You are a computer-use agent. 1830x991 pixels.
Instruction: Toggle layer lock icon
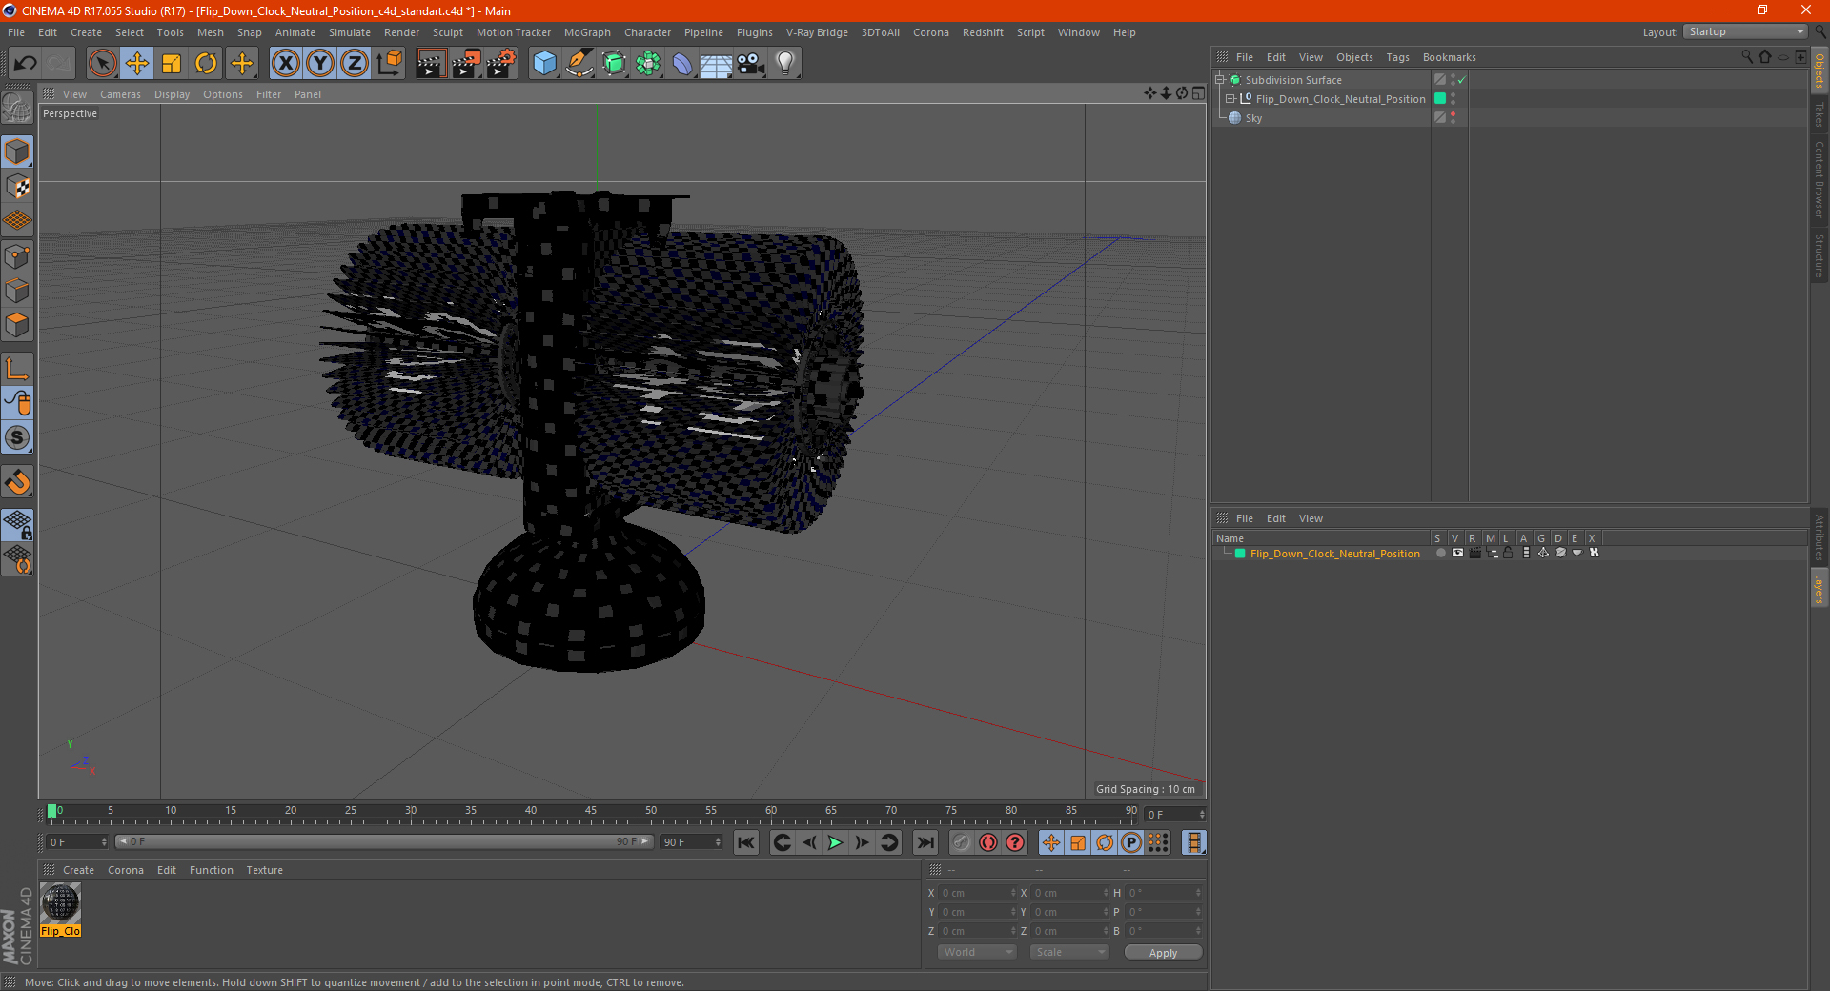click(1508, 553)
